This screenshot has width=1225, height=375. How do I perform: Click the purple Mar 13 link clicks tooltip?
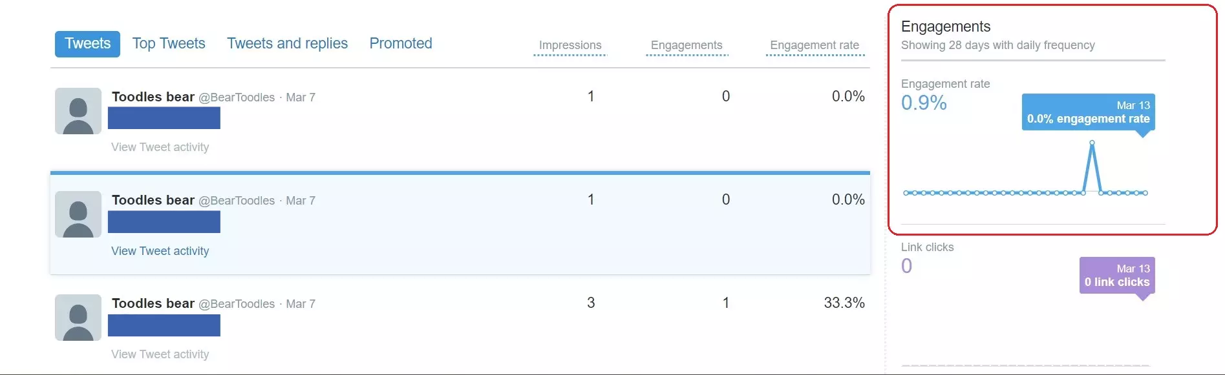coord(1116,276)
